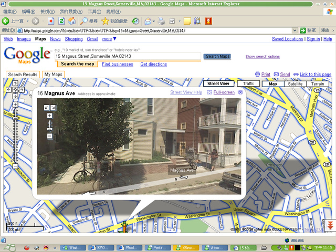
Task: Click the IE Back arrow button
Action: point(6,21)
